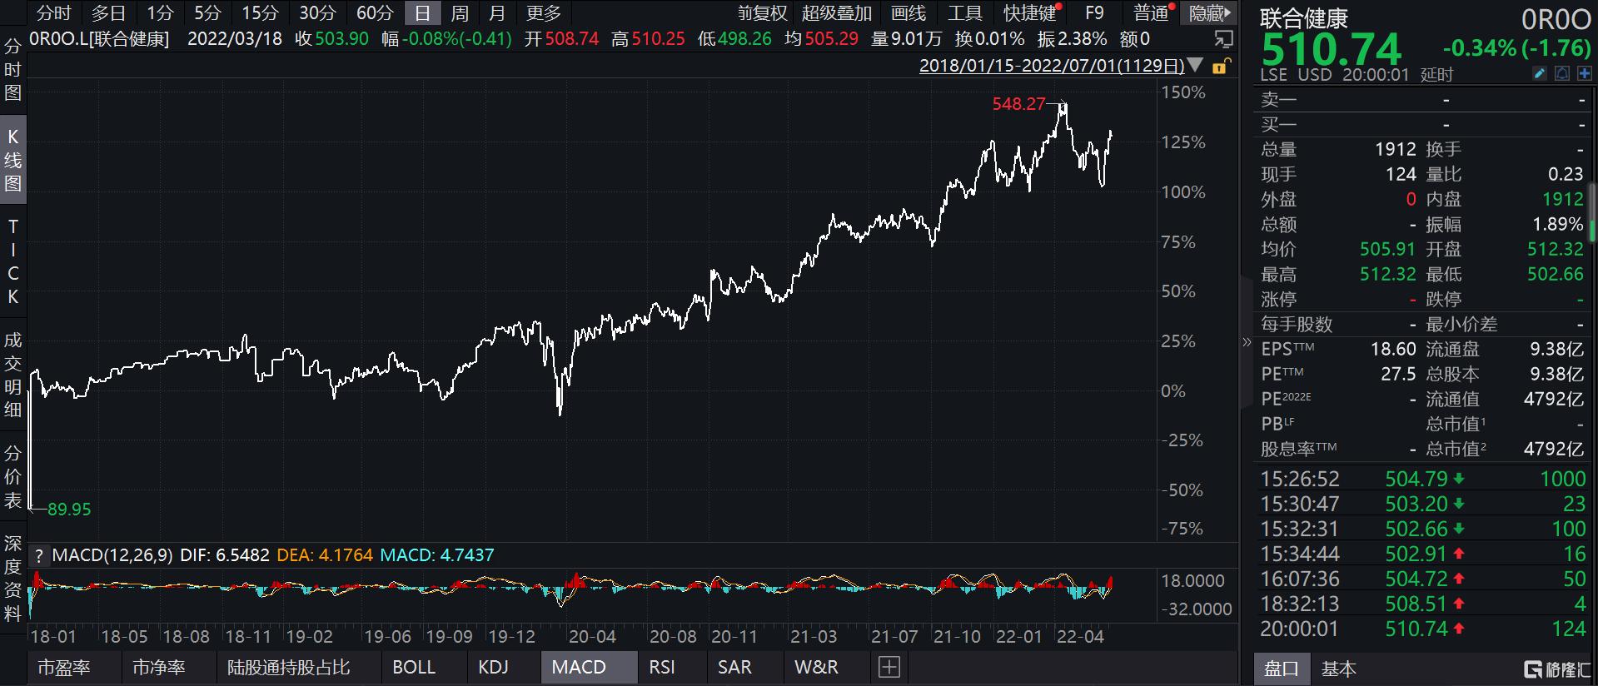This screenshot has width=1598, height=686.
Task: Click the 20:00:01 trade row
Action: [1422, 629]
